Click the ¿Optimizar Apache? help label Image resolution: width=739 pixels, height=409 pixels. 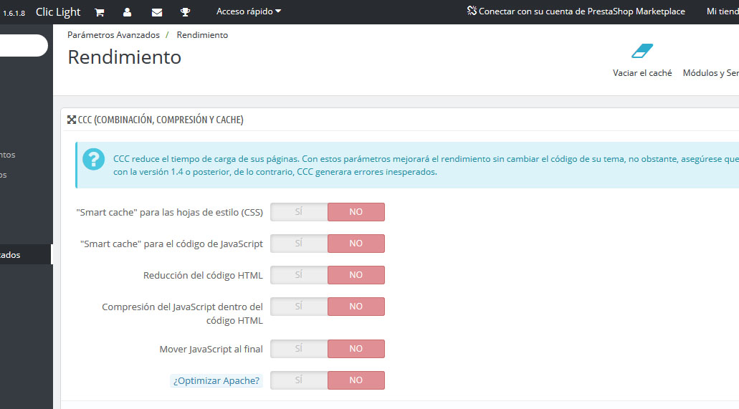pyautogui.click(x=216, y=381)
